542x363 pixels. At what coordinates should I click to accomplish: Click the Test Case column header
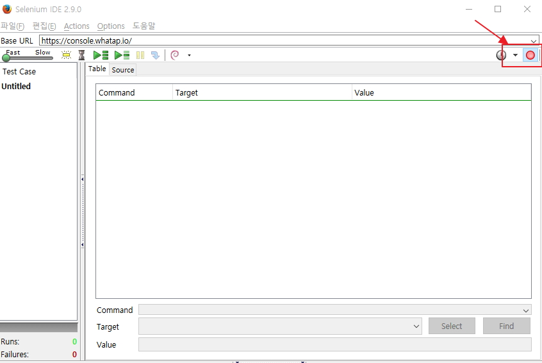(x=19, y=72)
